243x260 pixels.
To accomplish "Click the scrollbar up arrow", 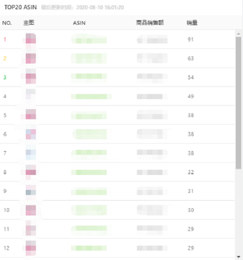I will tap(238, 34).
